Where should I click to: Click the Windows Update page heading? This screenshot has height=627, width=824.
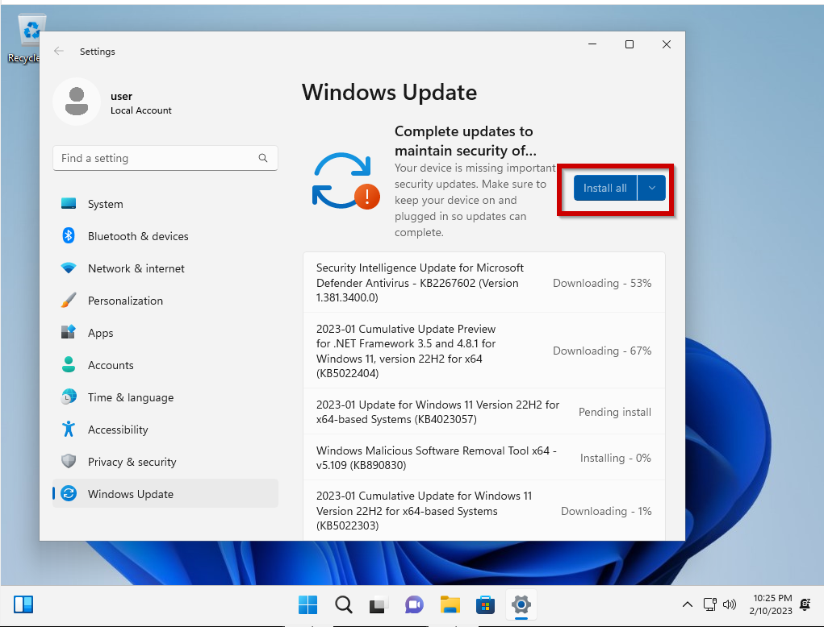pyautogui.click(x=390, y=93)
